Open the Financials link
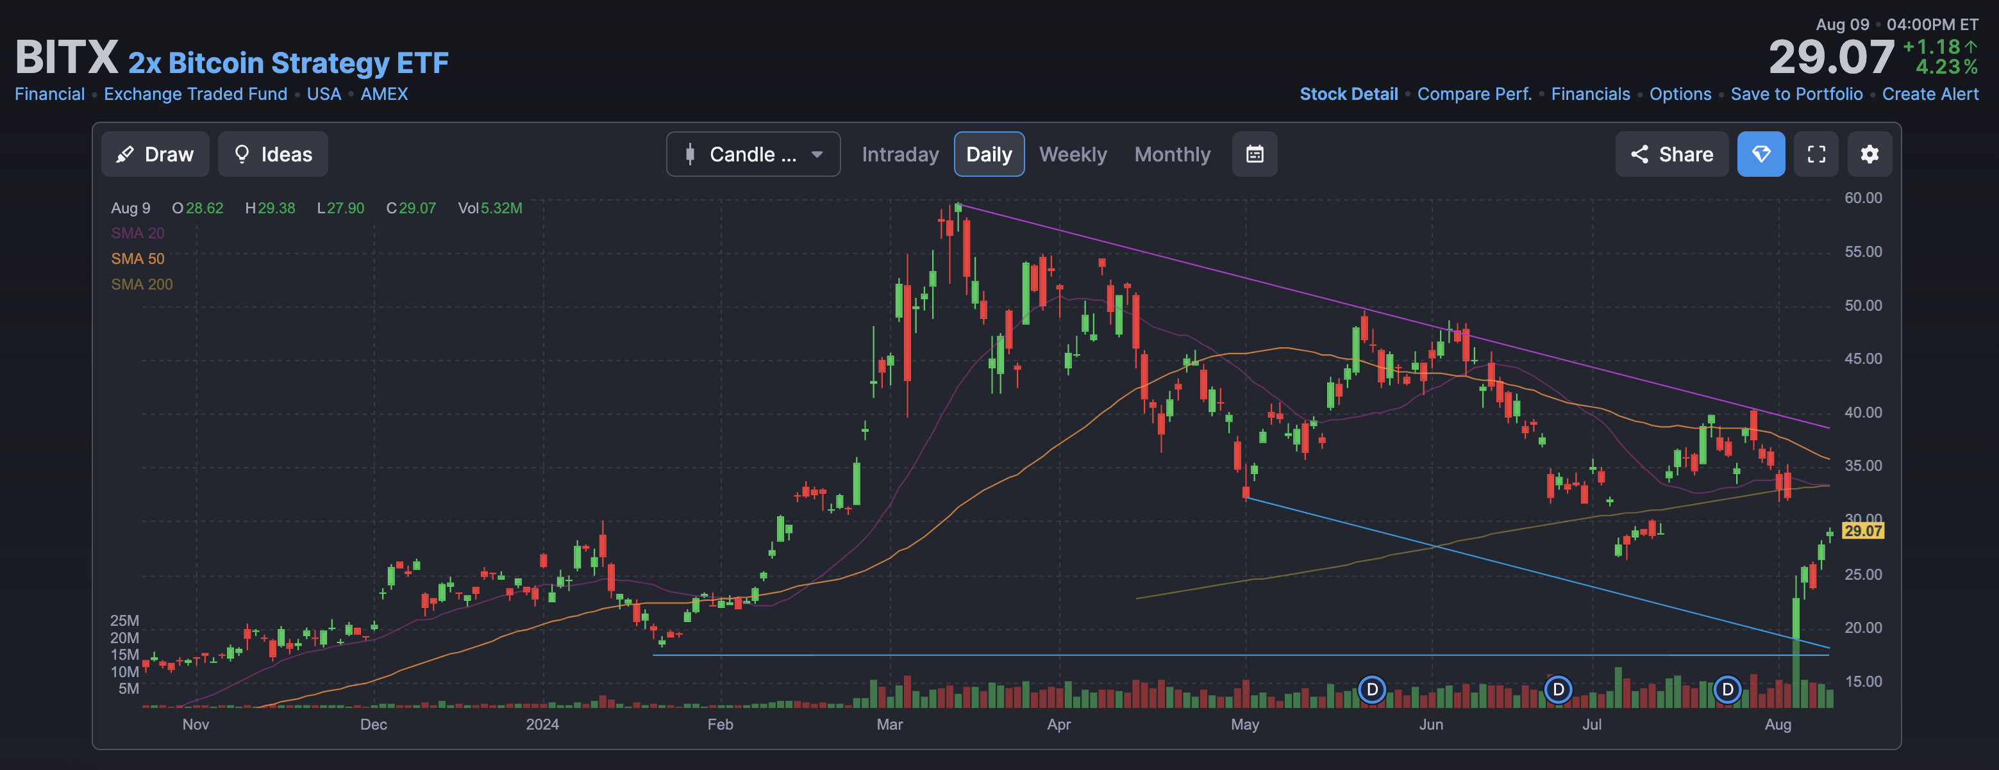Image resolution: width=1999 pixels, height=770 pixels. point(1590,94)
